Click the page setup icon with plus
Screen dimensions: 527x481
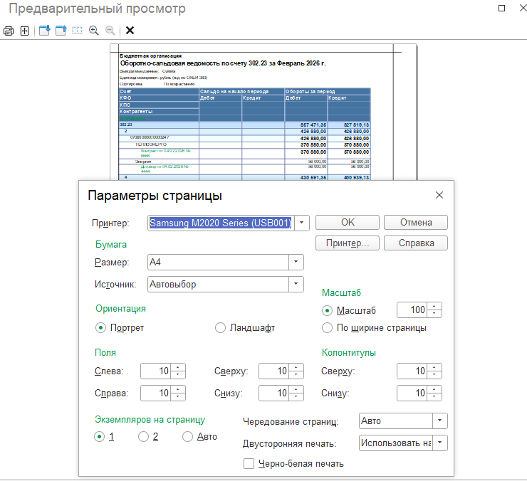click(x=24, y=31)
